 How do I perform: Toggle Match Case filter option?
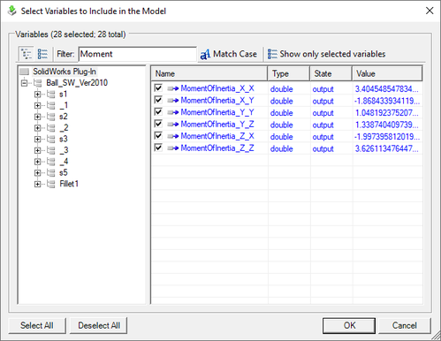pyautogui.click(x=229, y=54)
